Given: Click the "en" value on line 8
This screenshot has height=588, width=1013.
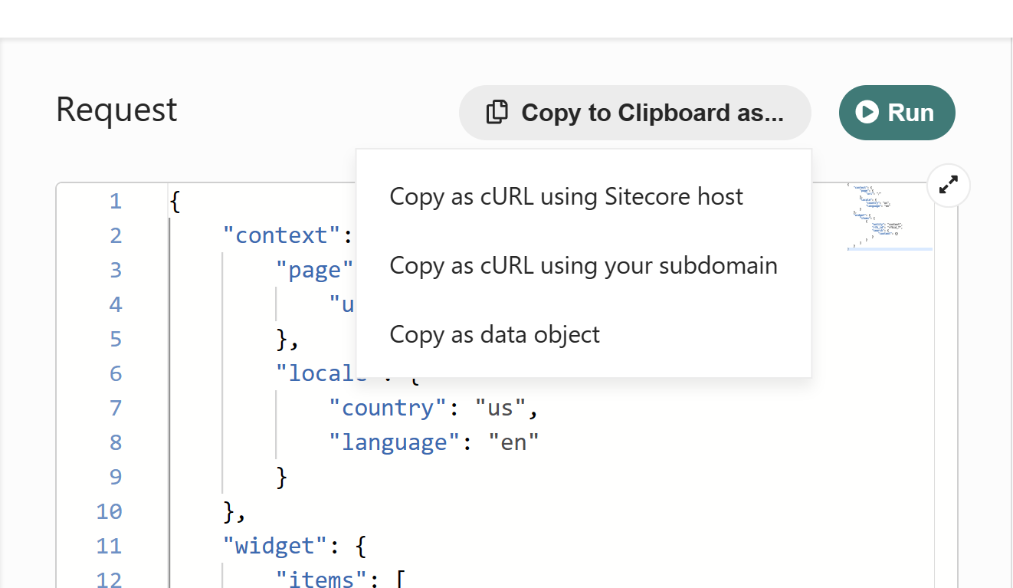Looking at the screenshot, I should [x=513, y=442].
